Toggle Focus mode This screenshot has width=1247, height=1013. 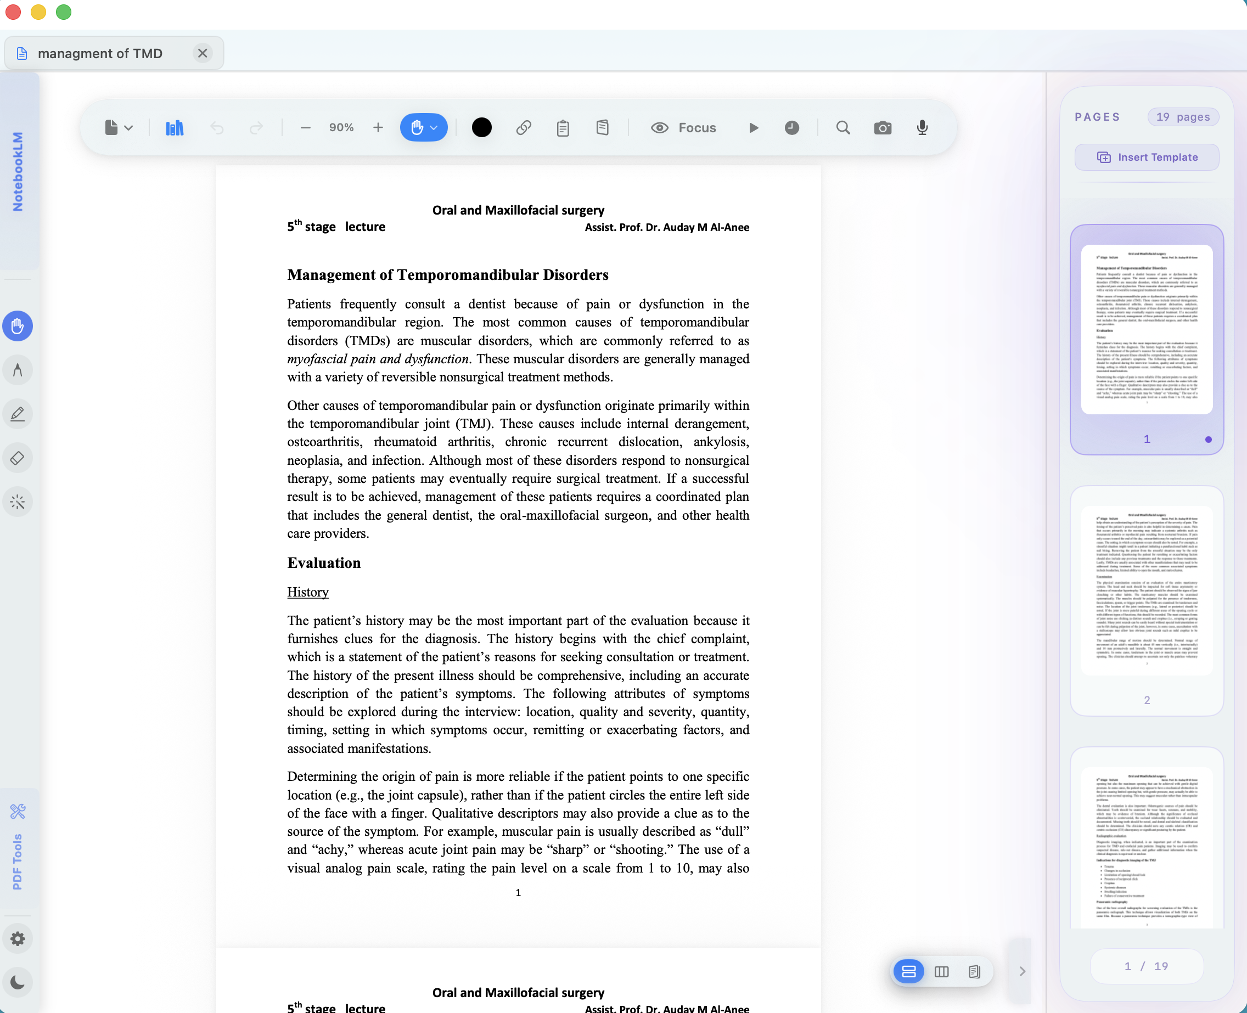point(683,128)
